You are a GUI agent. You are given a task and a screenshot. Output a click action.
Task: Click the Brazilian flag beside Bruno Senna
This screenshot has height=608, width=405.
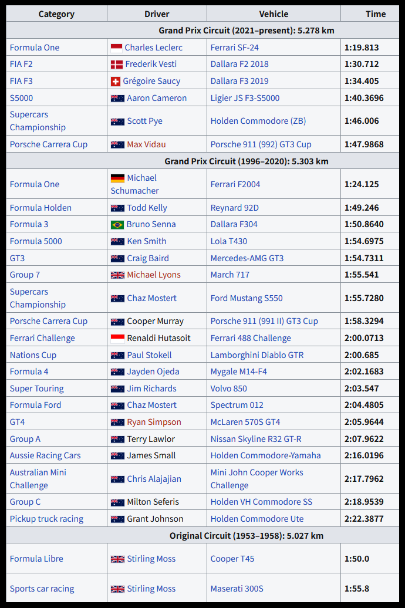click(x=117, y=225)
